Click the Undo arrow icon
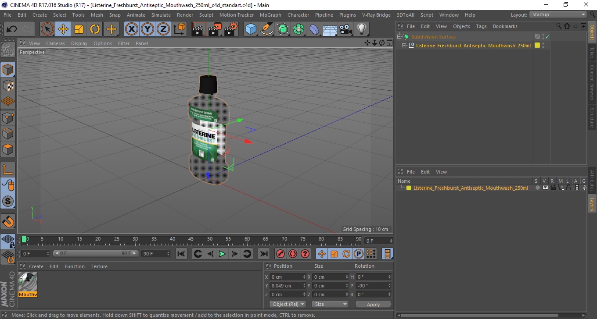 [11, 29]
